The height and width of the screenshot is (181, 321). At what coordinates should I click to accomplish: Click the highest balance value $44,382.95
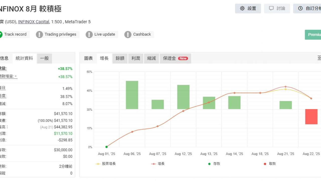63,127
